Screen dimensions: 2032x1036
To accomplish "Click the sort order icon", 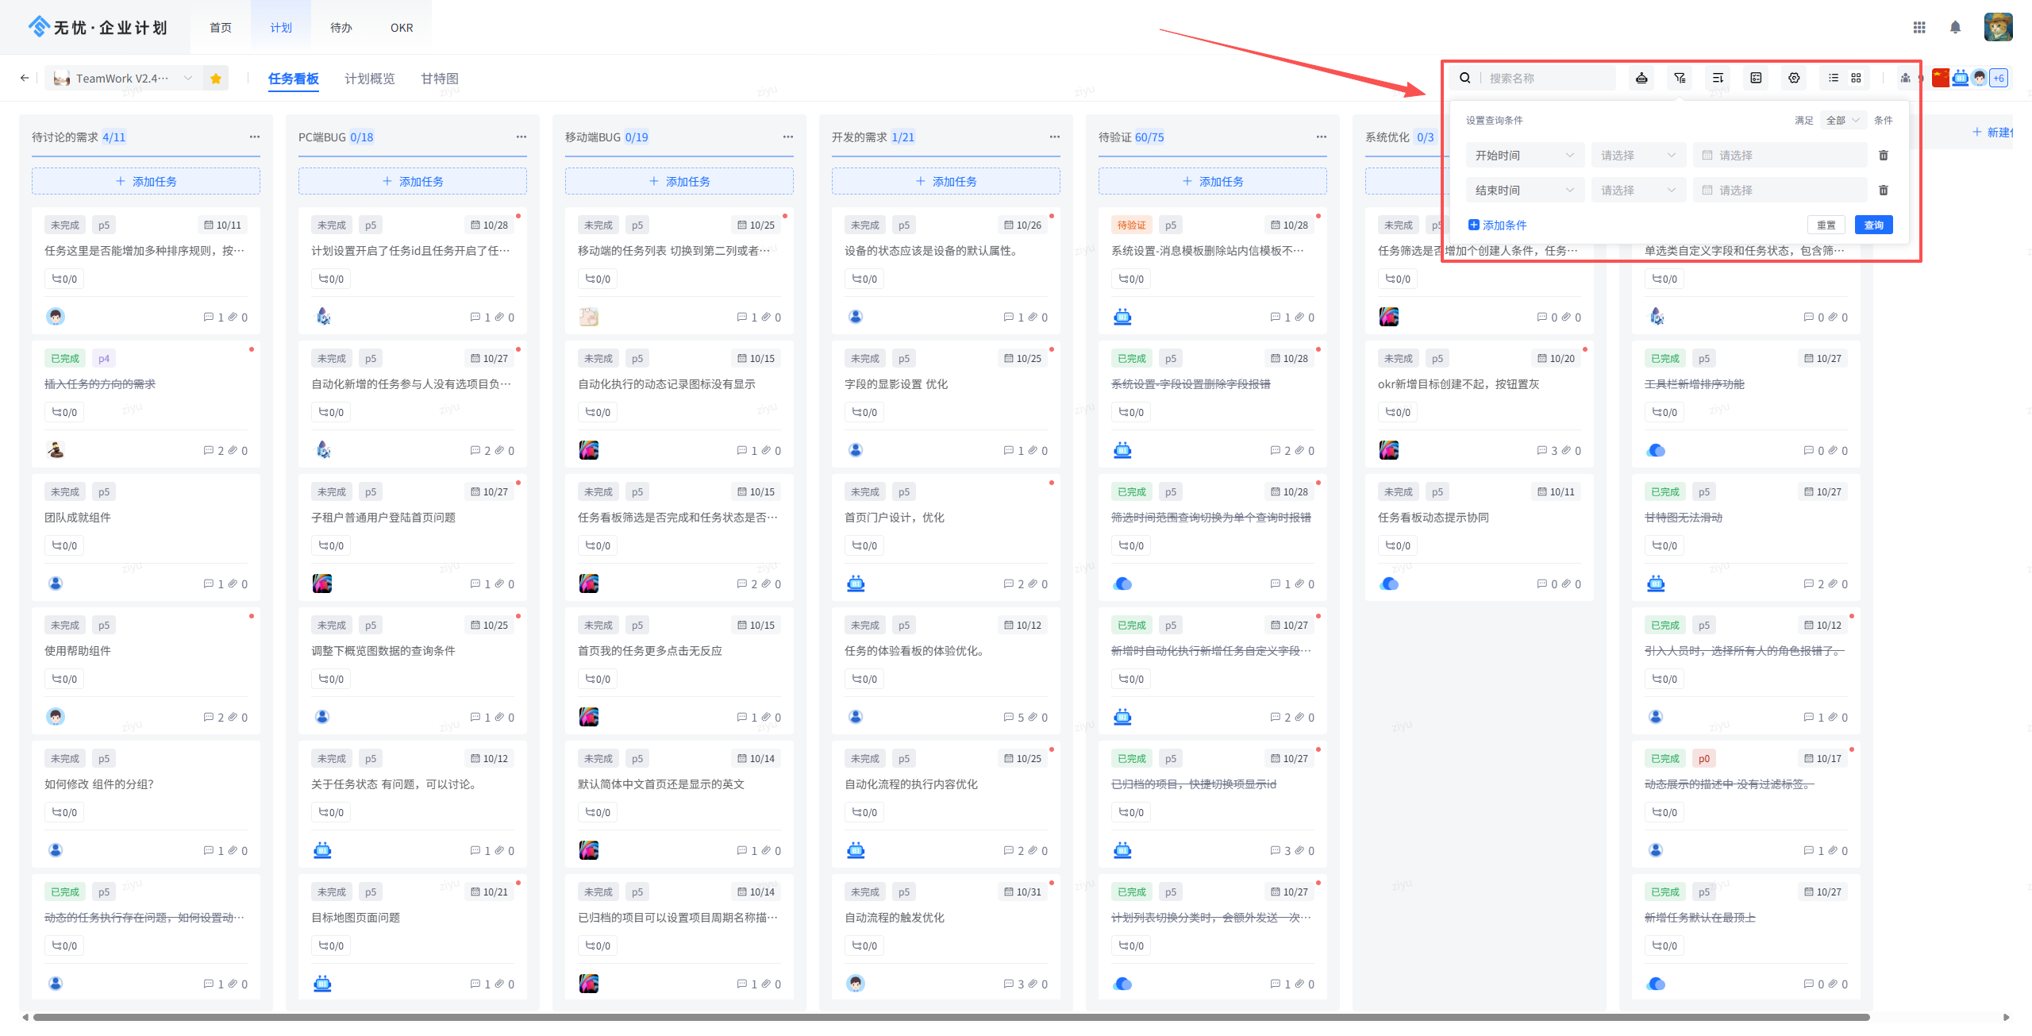I will point(1718,78).
